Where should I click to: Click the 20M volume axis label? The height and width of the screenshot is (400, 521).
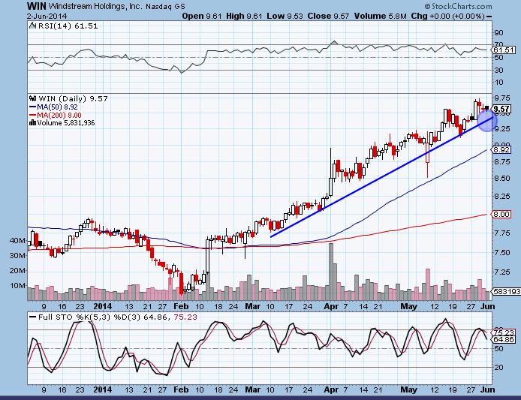pyautogui.click(x=17, y=270)
